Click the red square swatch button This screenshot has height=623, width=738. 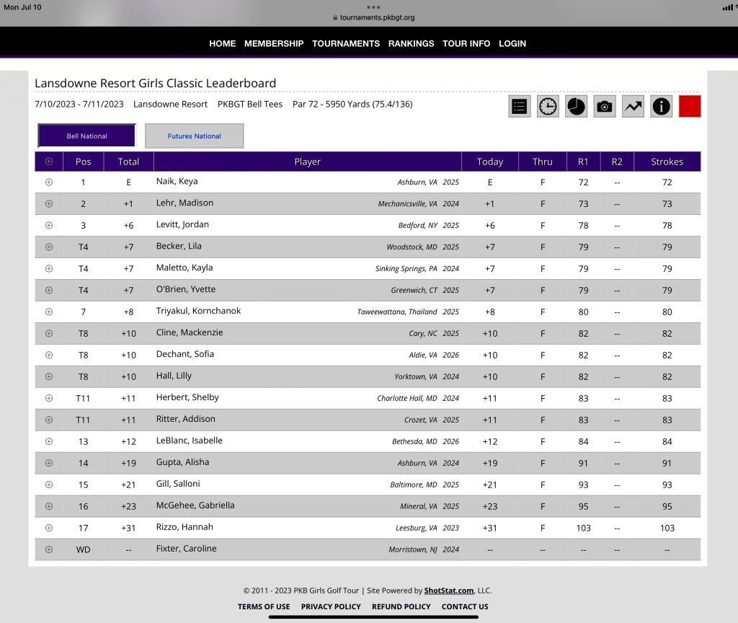(x=690, y=107)
